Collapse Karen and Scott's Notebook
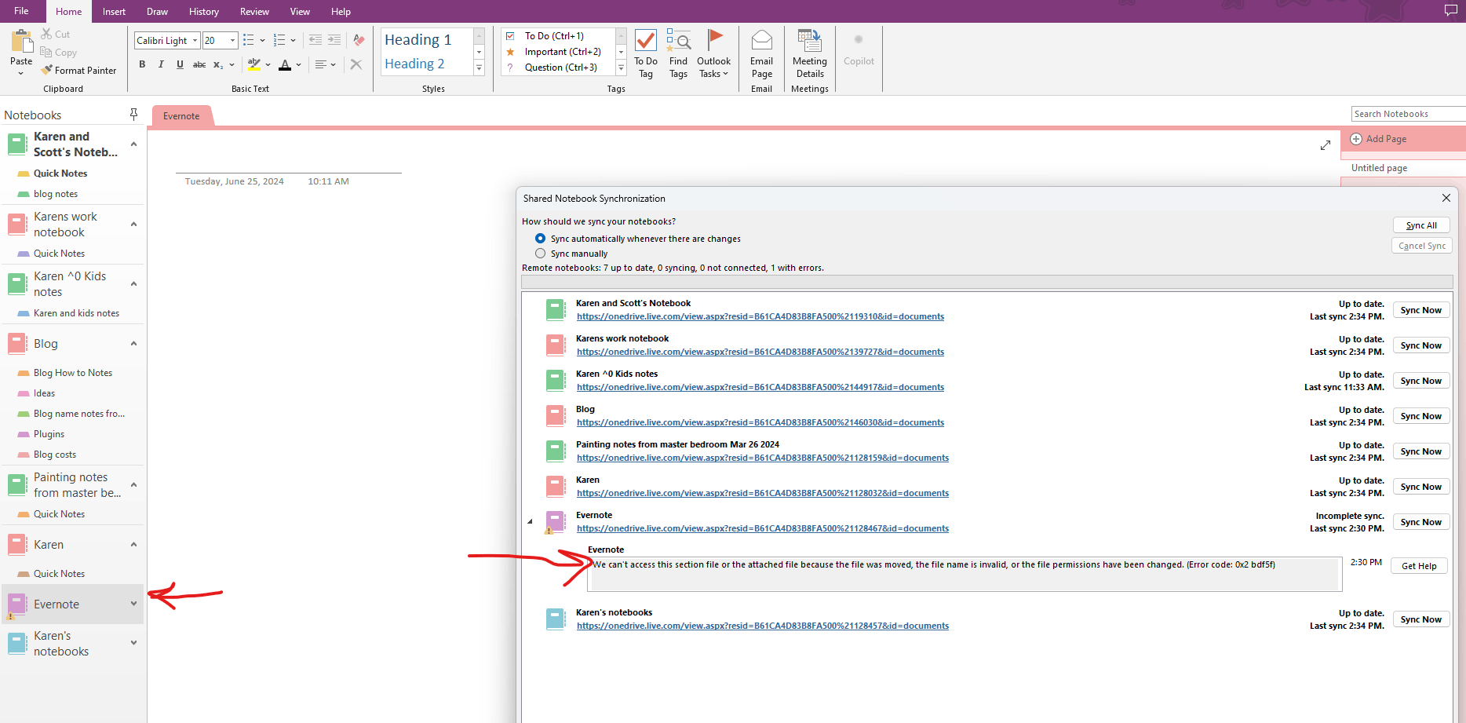Image resolution: width=1466 pixels, height=723 pixels. coord(133,144)
